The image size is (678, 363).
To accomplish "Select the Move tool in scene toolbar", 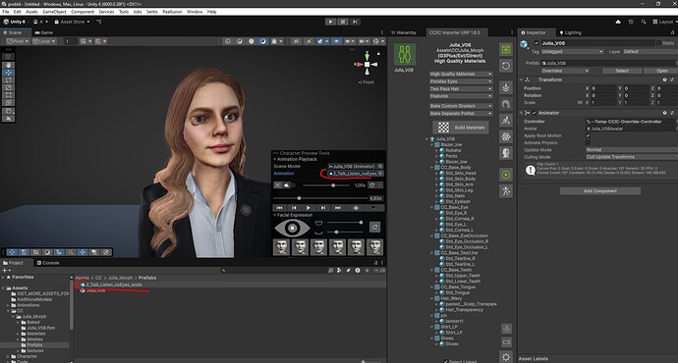I will [8, 73].
